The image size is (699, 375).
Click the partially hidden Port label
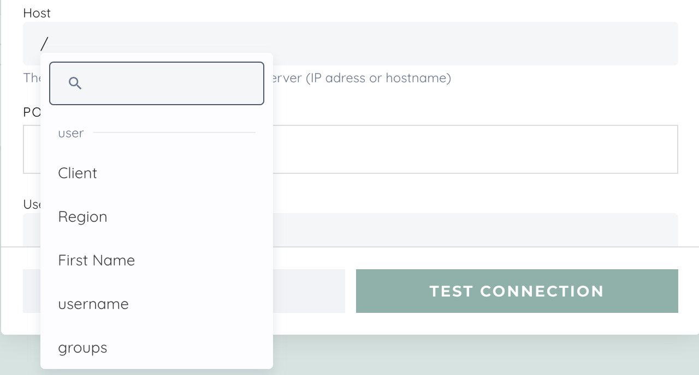tap(31, 112)
